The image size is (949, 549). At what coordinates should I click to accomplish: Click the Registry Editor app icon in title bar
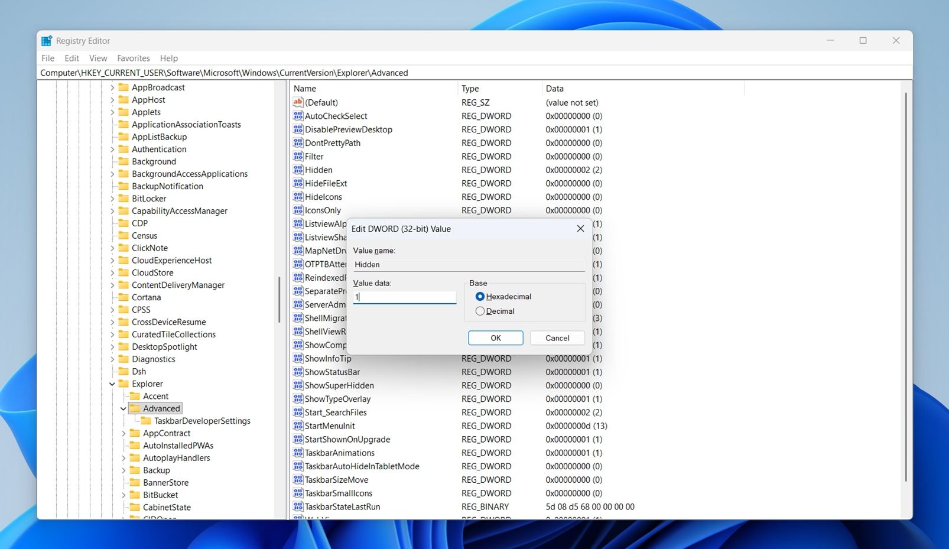point(47,41)
